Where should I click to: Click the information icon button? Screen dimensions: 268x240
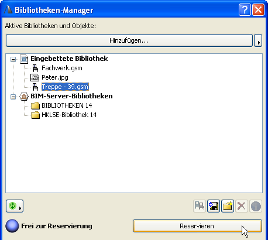click(x=256, y=206)
